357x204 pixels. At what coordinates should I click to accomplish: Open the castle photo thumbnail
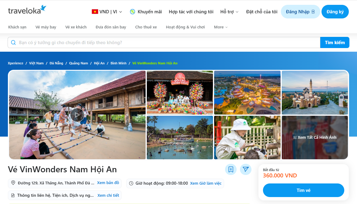tap(315, 92)
